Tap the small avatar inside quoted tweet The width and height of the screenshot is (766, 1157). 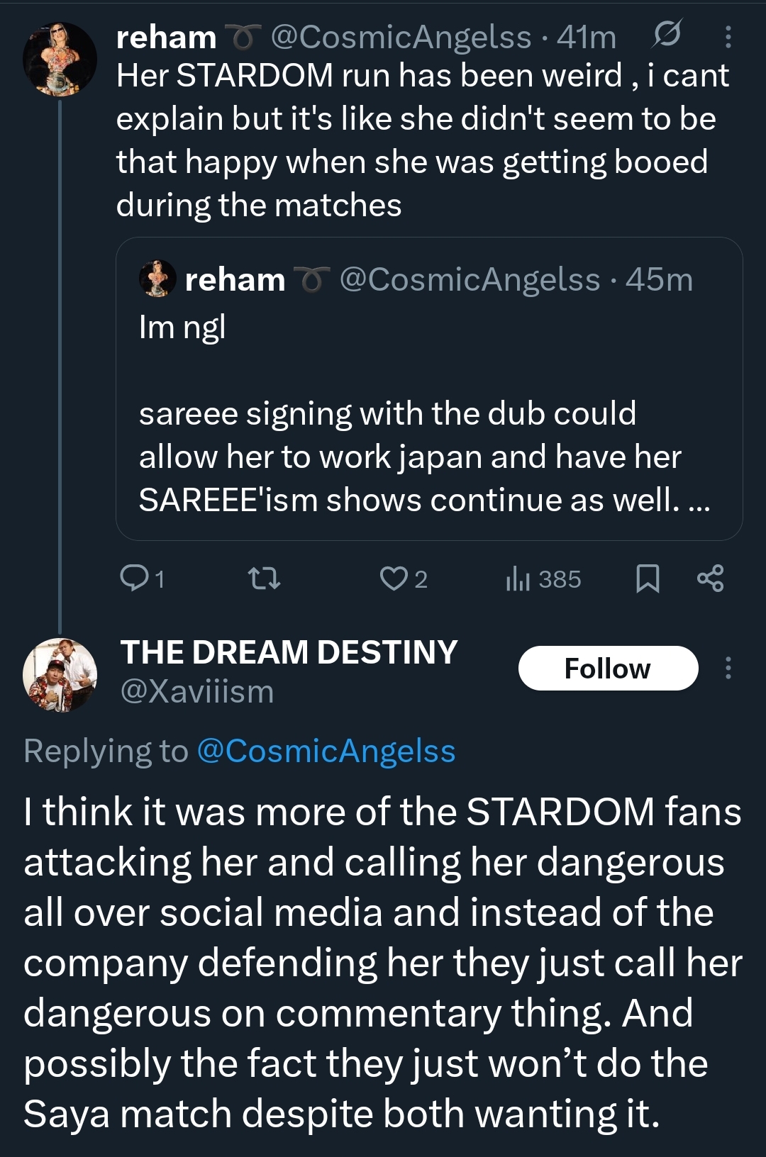pos(157,279)
